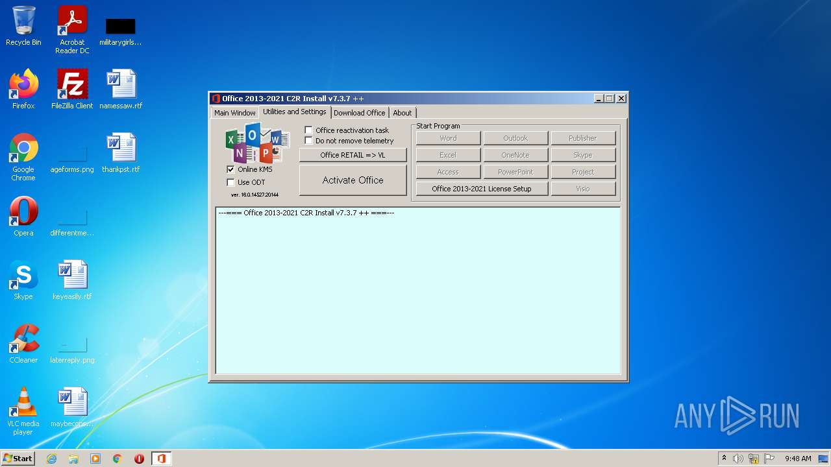The image size is (831, 467).
Task: Open the Recycle Bin desktop icon
Action: pos(23,26)
